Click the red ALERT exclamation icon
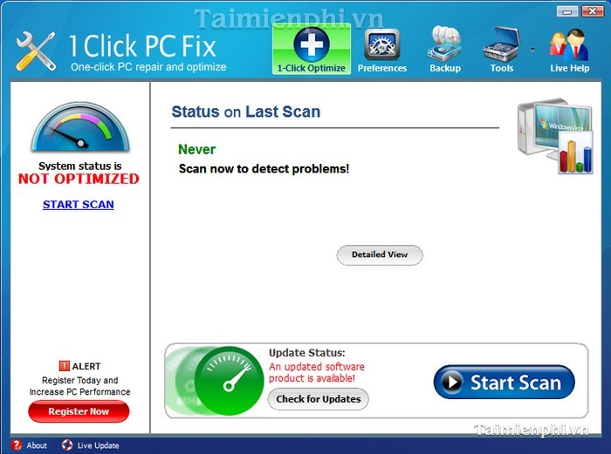The height and width of the screenshot is (454, 611). [x=64, y=366]
